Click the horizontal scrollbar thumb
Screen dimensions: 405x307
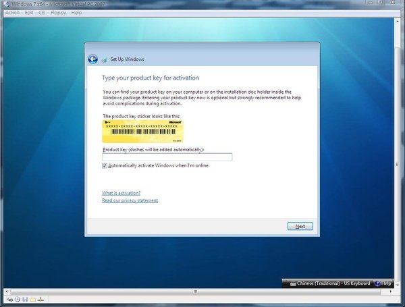coord(195,291)
